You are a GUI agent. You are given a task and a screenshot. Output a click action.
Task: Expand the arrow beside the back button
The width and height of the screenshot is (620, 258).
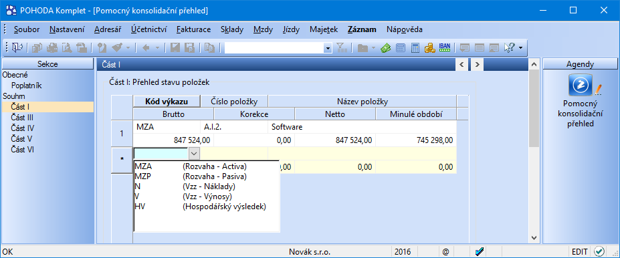157,48
